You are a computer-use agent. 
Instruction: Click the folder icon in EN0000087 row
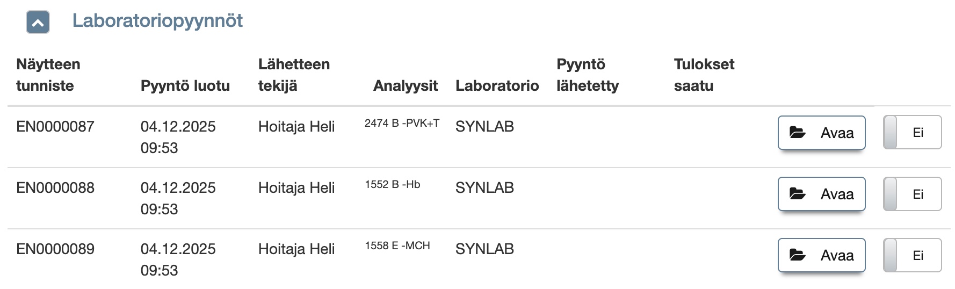pyautogui.click(x=798, y=133)
